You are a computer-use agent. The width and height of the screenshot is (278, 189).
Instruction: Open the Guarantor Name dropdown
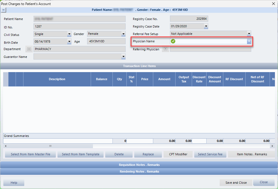click(123, 57)
